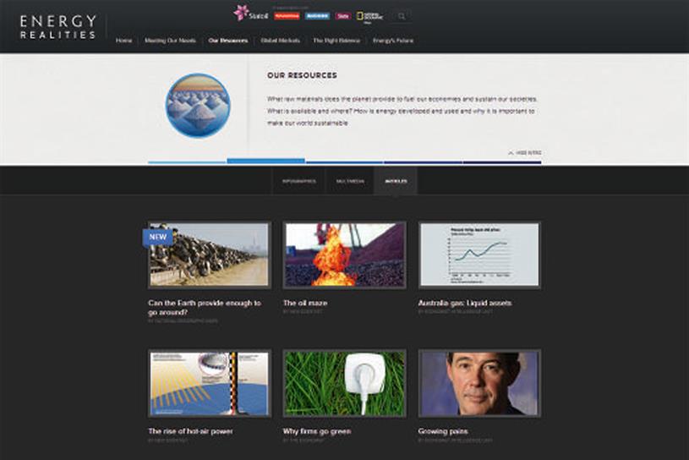The width and height of the screenshot is (689, 460).
Task: Click the search magnifier icon
Action: (x=401, y=16)
